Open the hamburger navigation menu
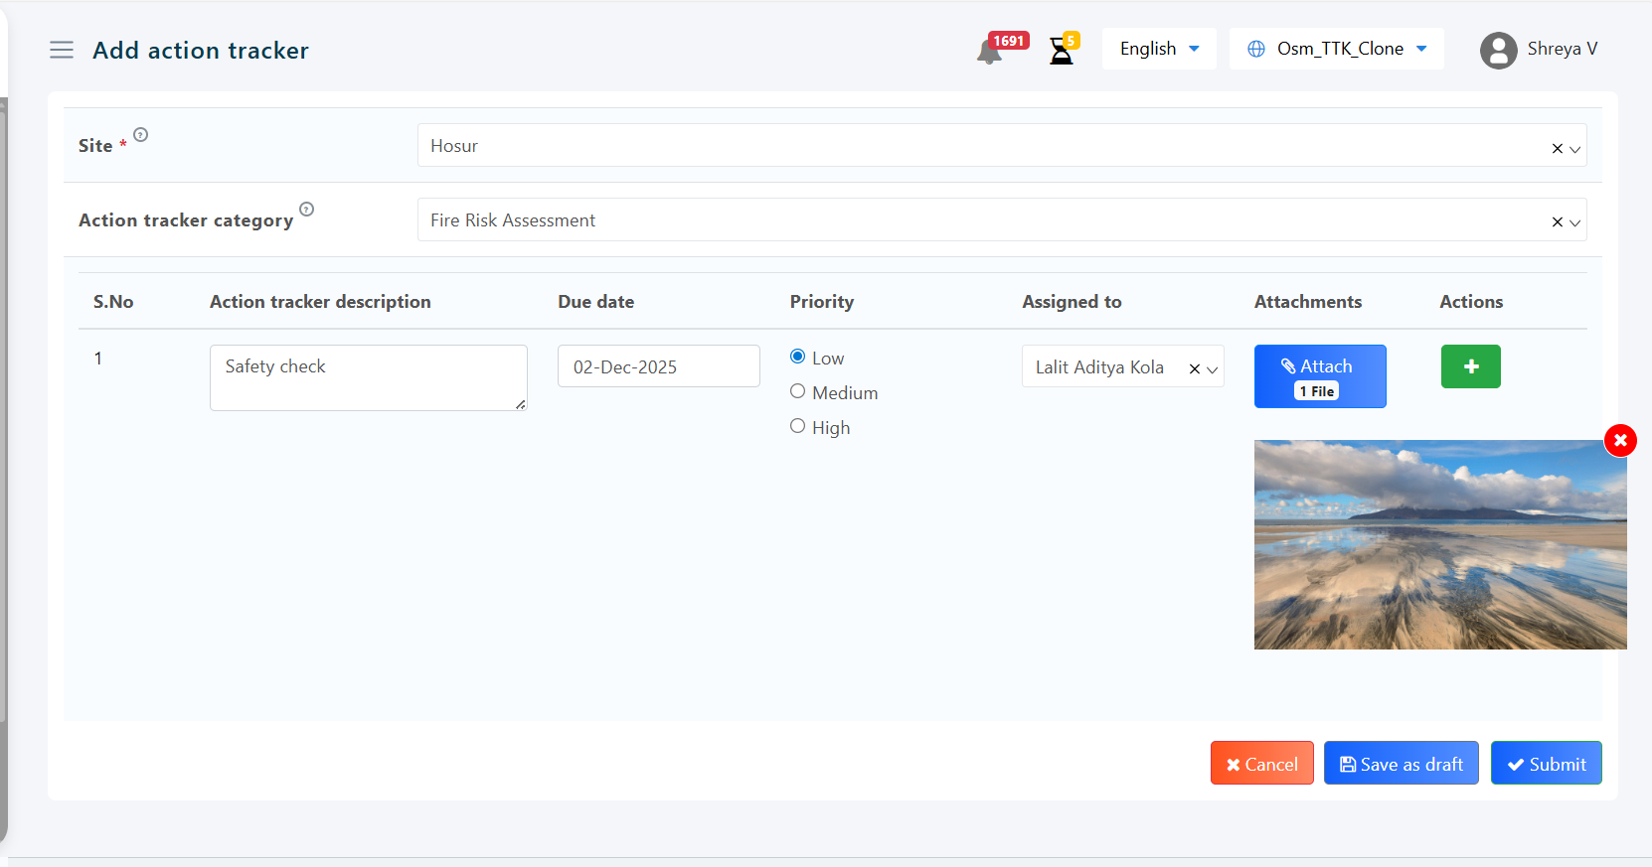This screenshot has width=1652, height=867. click(x=62, y=50)
